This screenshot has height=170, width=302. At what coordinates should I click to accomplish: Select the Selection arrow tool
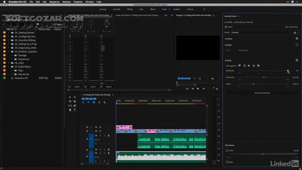70,97
